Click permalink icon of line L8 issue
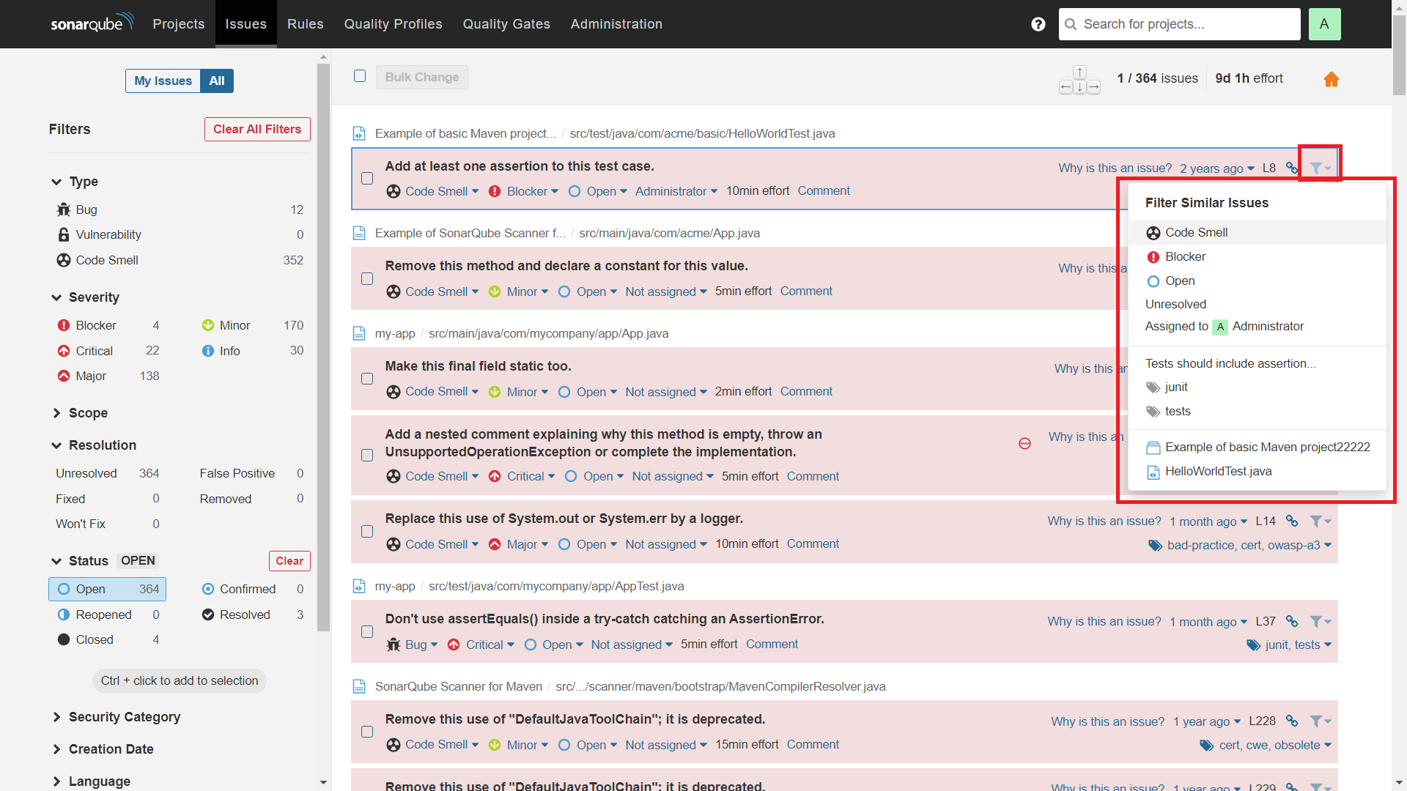Screen dimensions: 1407x791 1292,168
